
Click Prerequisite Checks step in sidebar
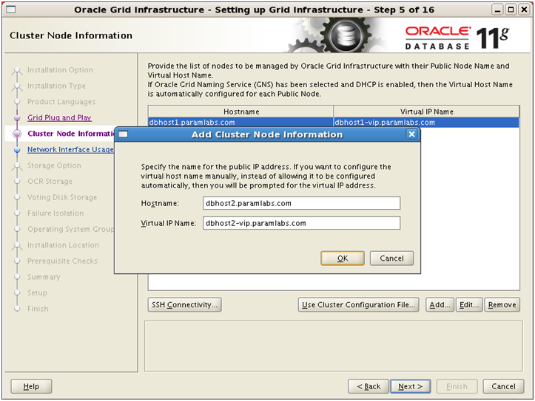pyautogui.click(x=62, y=261)
